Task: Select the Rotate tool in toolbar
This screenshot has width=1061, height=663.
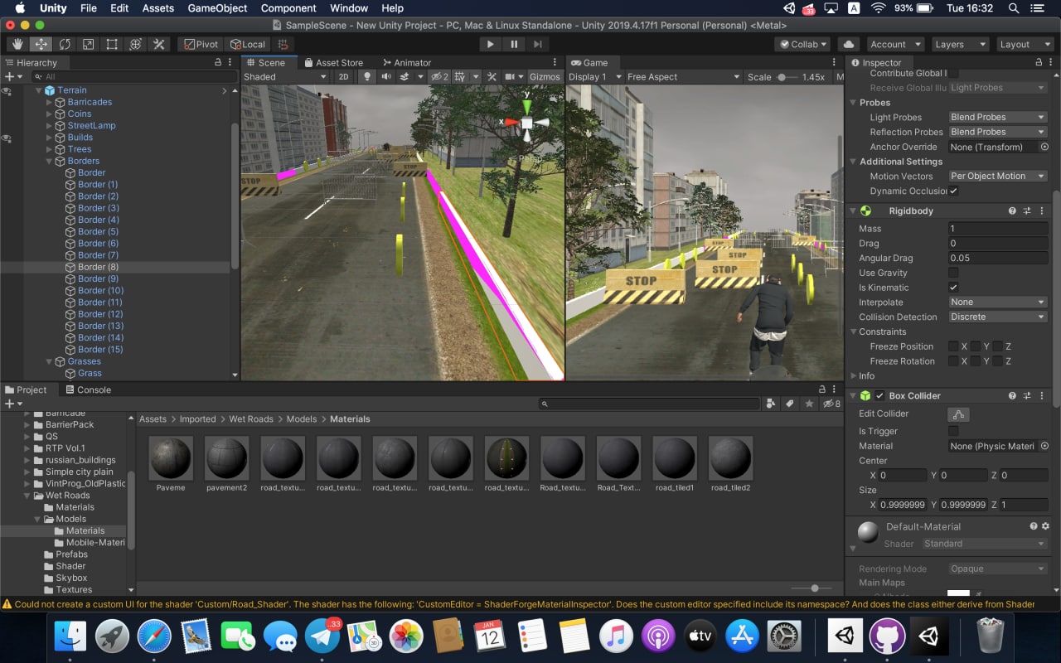Action: (64, 44)
